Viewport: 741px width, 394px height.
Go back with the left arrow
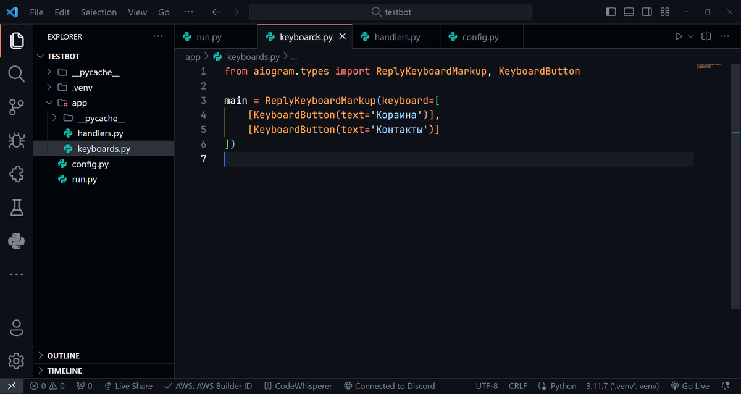tap(216, 12)
